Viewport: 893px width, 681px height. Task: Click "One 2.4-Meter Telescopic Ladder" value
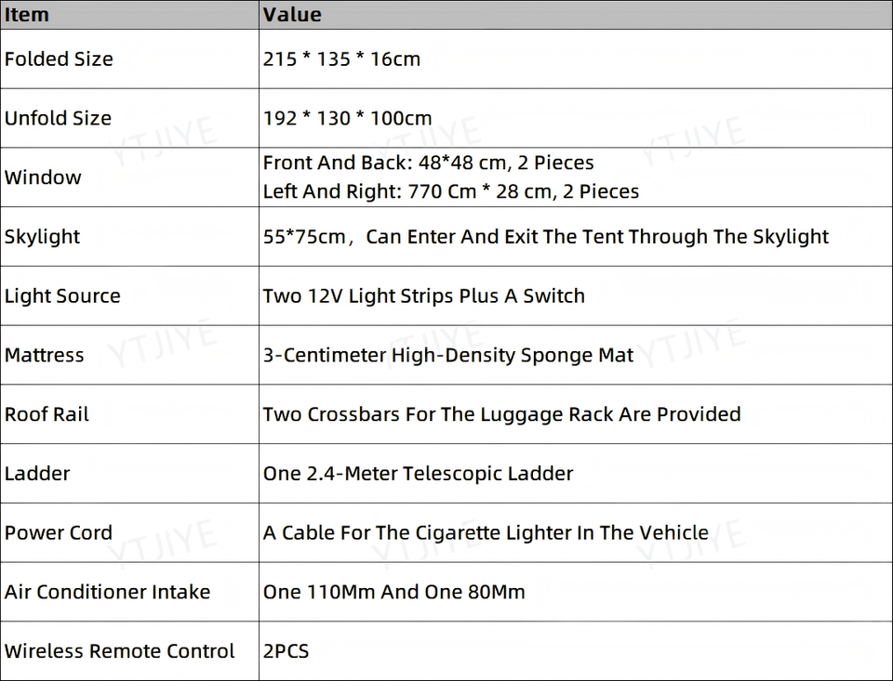click(418, 474)
